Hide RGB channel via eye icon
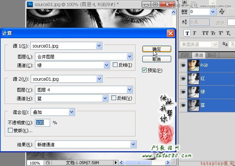Viewport: 235px width, 166px height. (x=183, y=66)
